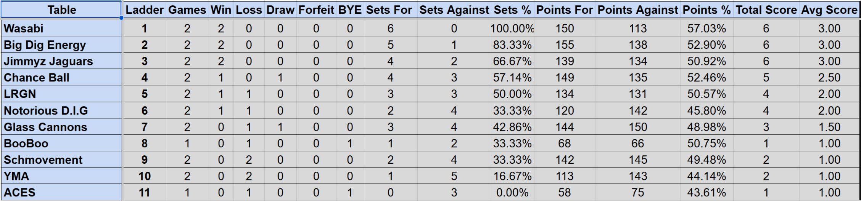Viewport: 861px width, 201px height.
Task: Click YMA's ladder position 10 cell
Action: [x=144, y=176]
